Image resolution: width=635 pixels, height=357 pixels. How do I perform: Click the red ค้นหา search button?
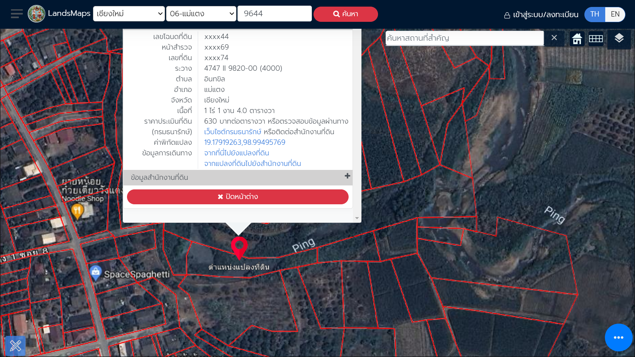(346, 14)
